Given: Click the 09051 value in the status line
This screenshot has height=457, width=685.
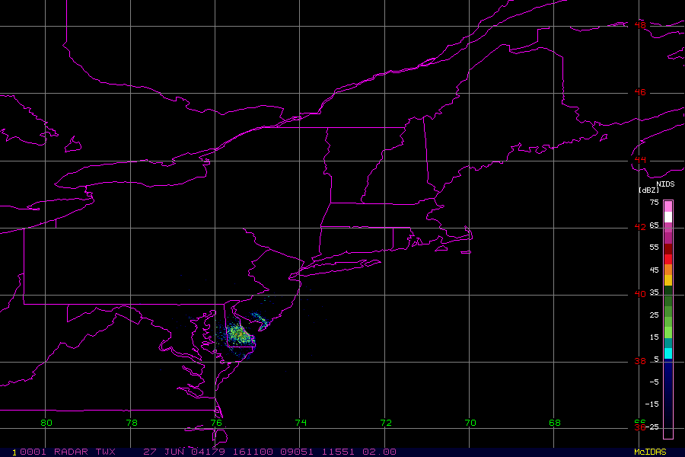Looking at the screenshot, I should coord(297,452).
